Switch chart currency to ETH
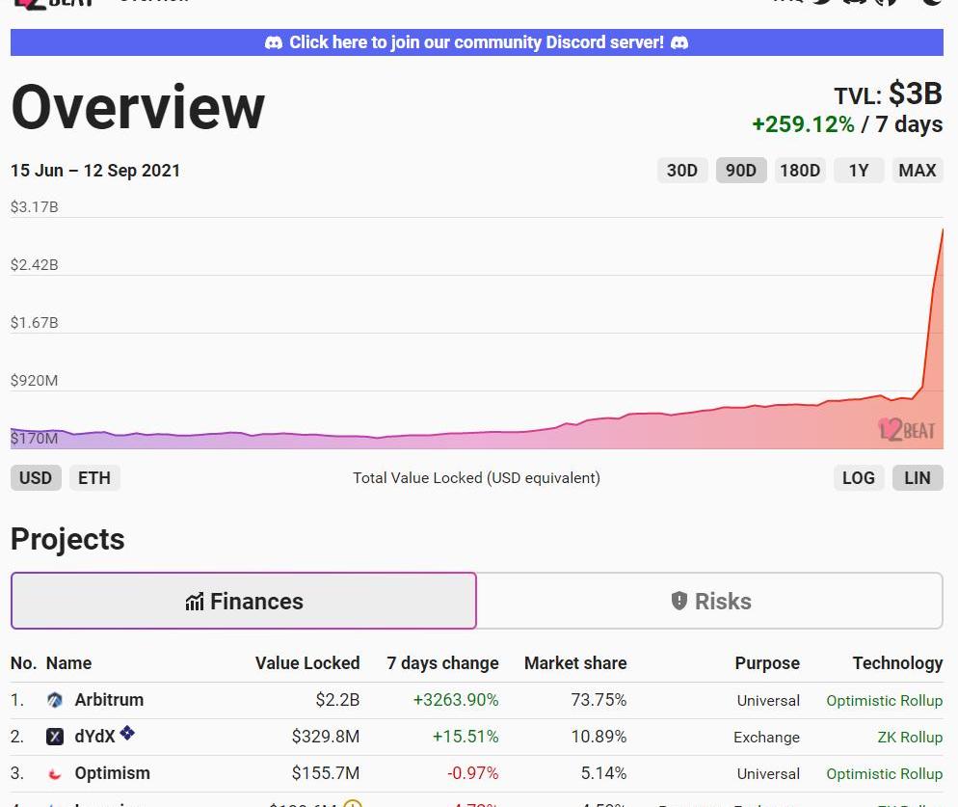This screenshot has width=958, height=807. click(94, 477)
